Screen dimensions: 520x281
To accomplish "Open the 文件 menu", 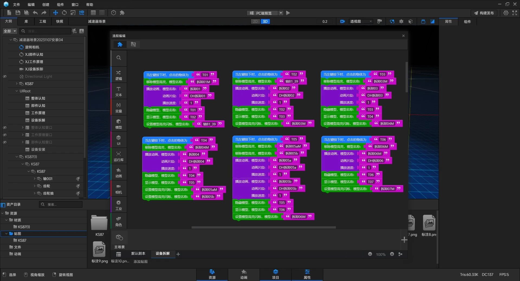I will [17, 5].
